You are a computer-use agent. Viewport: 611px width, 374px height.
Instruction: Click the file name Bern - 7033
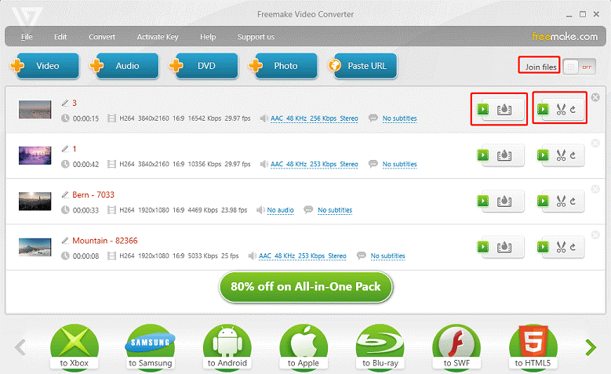point(93,194)
